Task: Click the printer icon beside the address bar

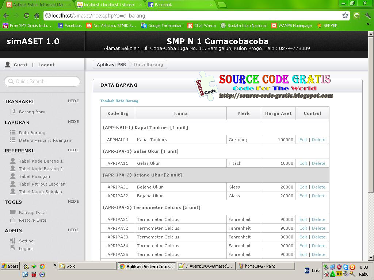Action: tap(357, 16)
